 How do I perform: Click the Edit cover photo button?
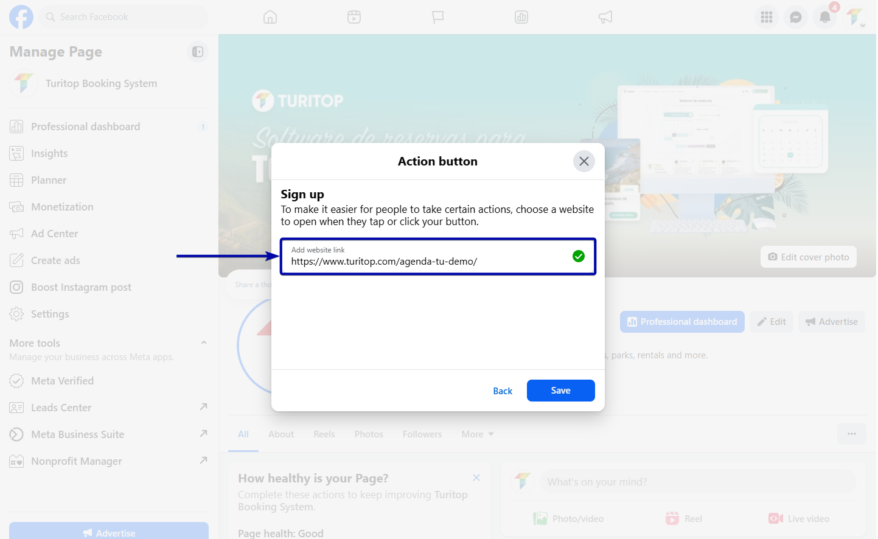(809, 257)
